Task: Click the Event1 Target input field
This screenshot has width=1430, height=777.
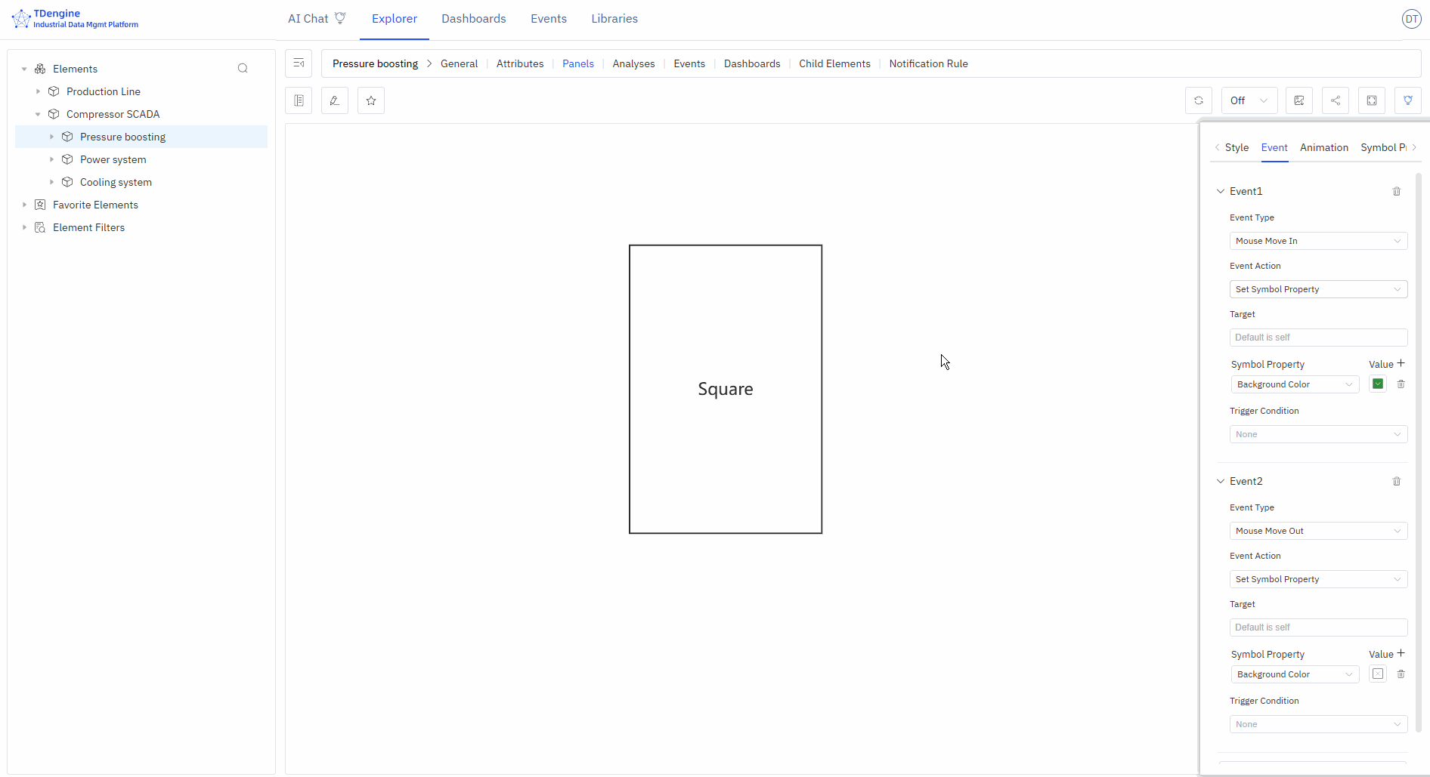Action: tap(1318, 338)
